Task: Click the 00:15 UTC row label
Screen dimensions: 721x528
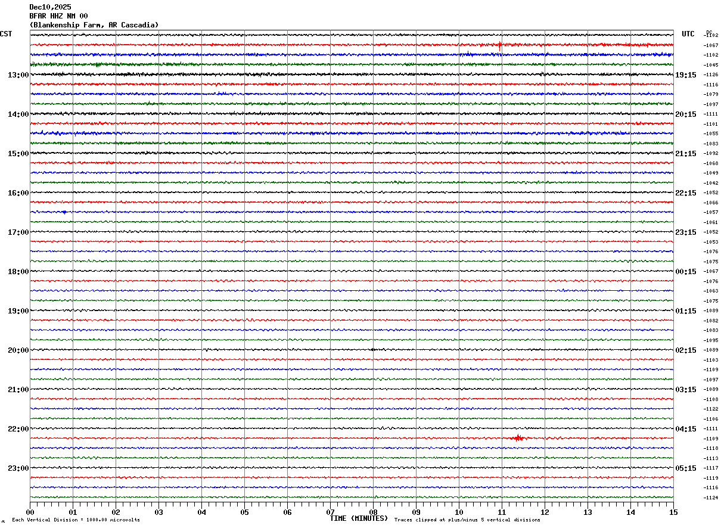Action: (x=685, y=272)
